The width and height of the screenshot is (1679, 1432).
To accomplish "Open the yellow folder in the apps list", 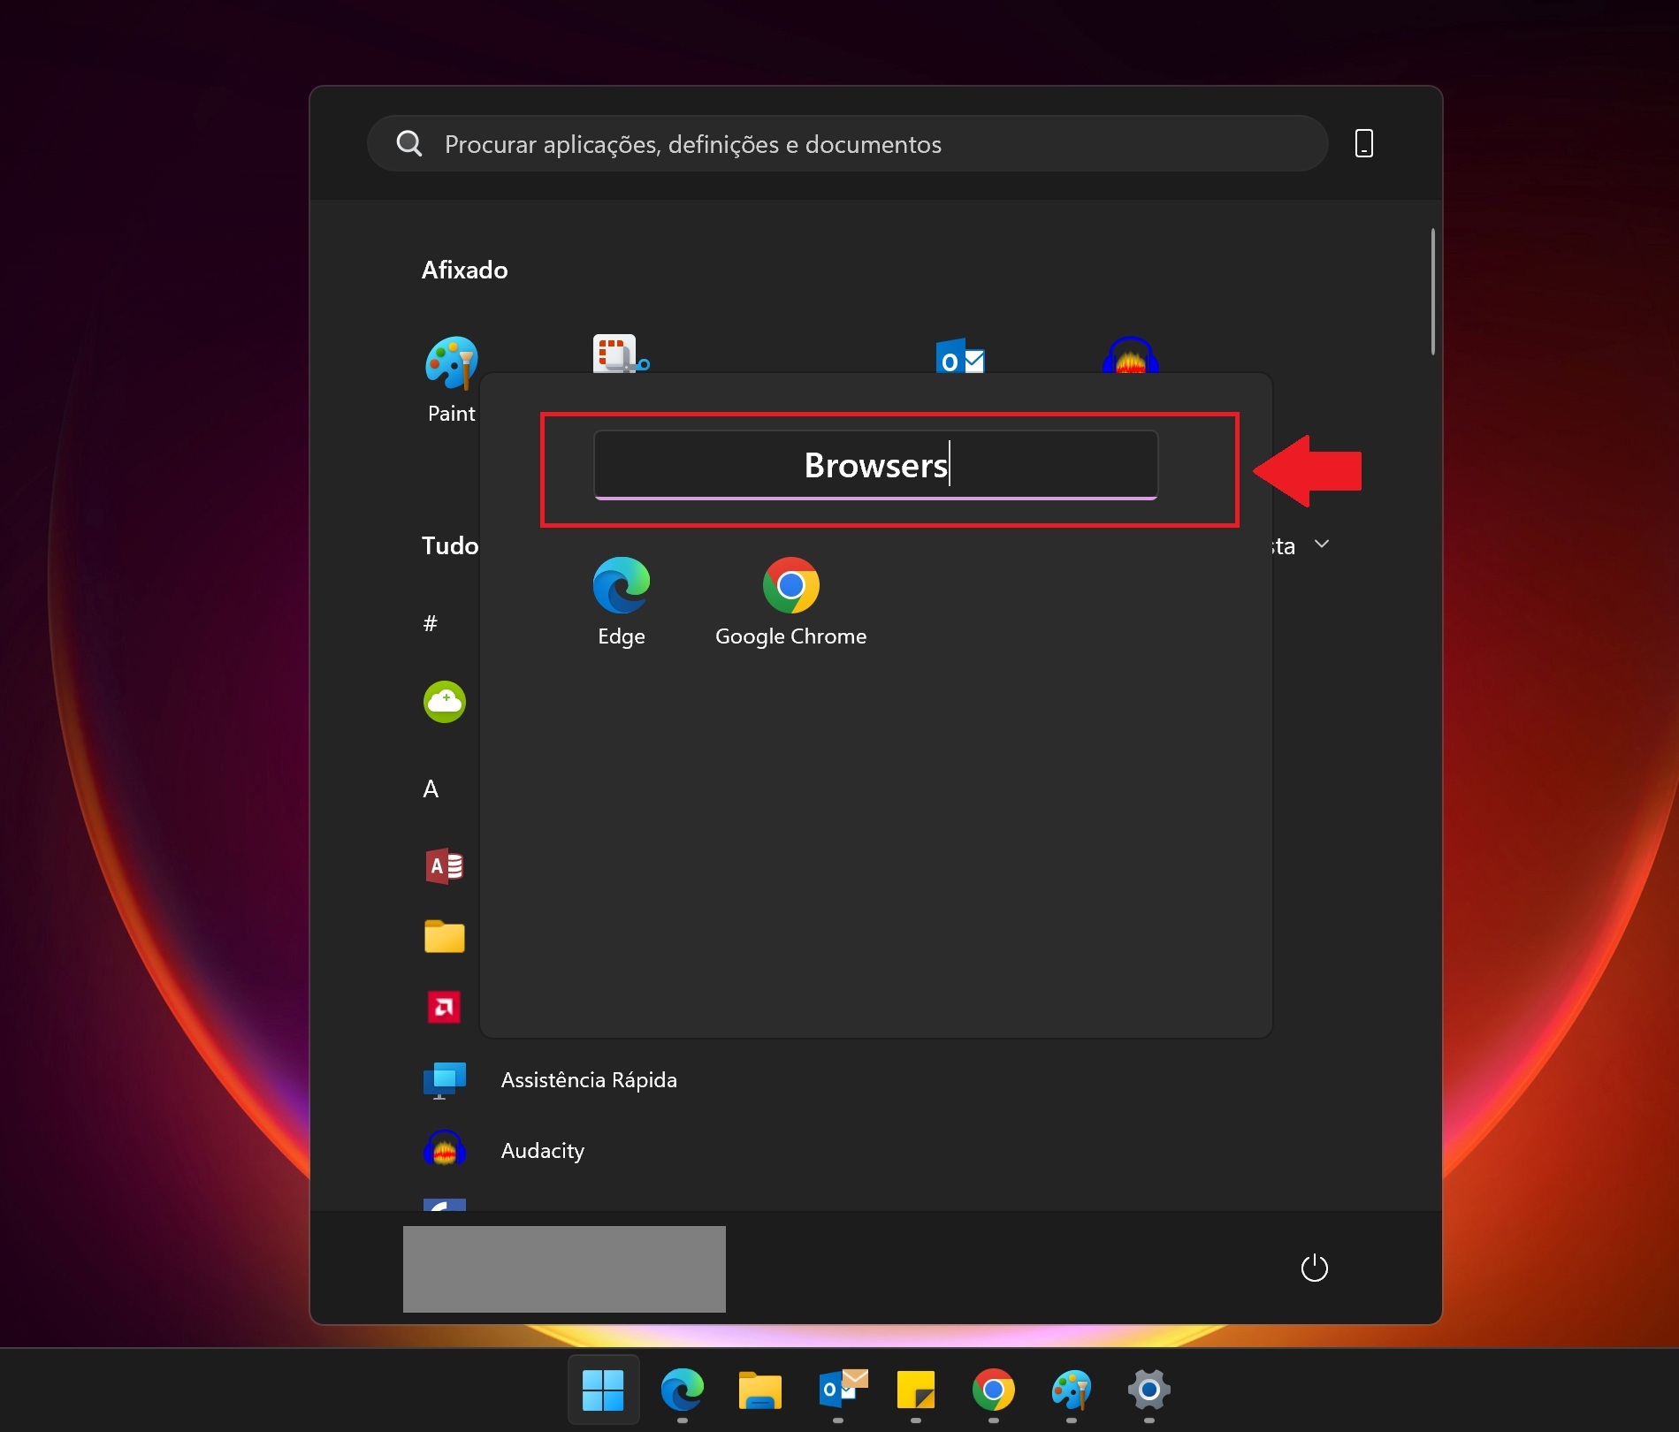I will 444,937.
